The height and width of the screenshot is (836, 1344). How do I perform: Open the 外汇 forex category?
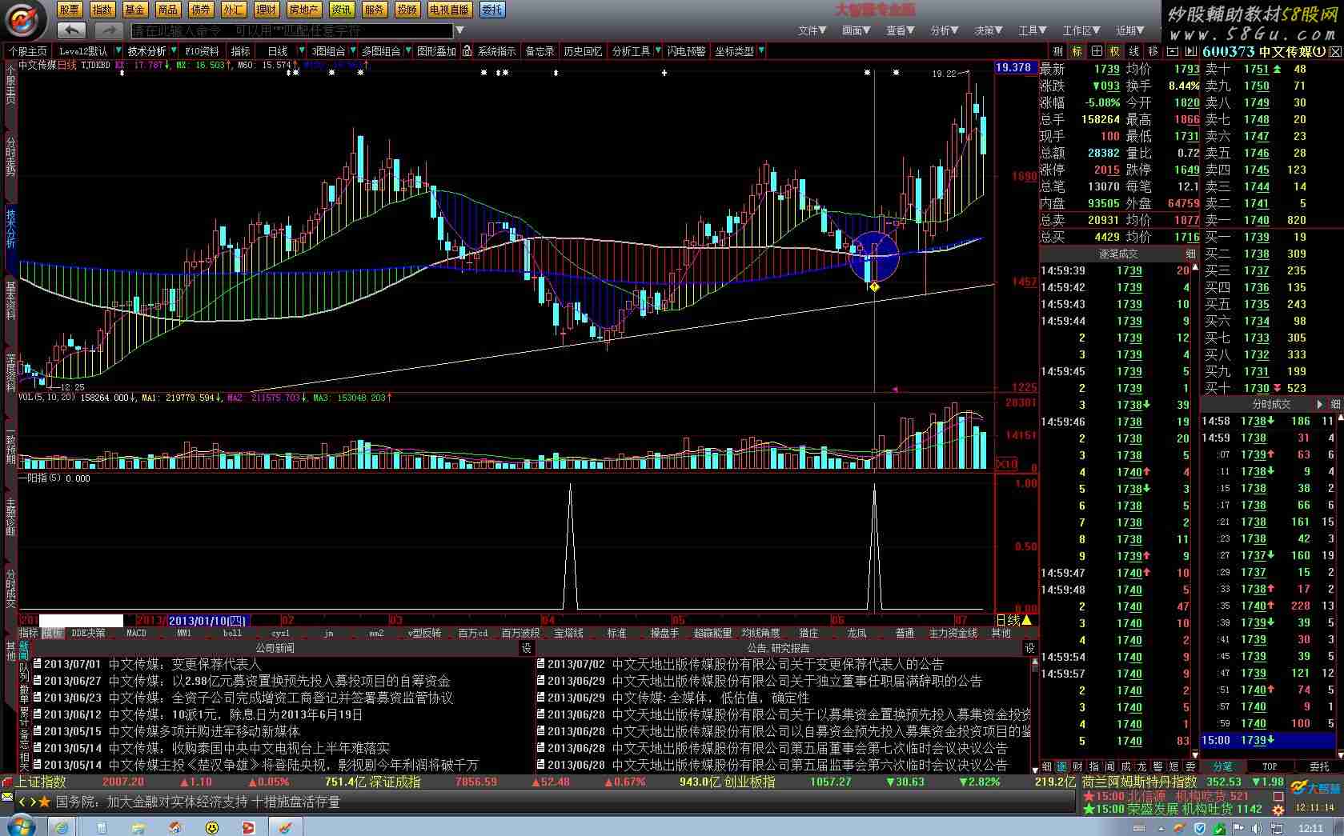233,10
